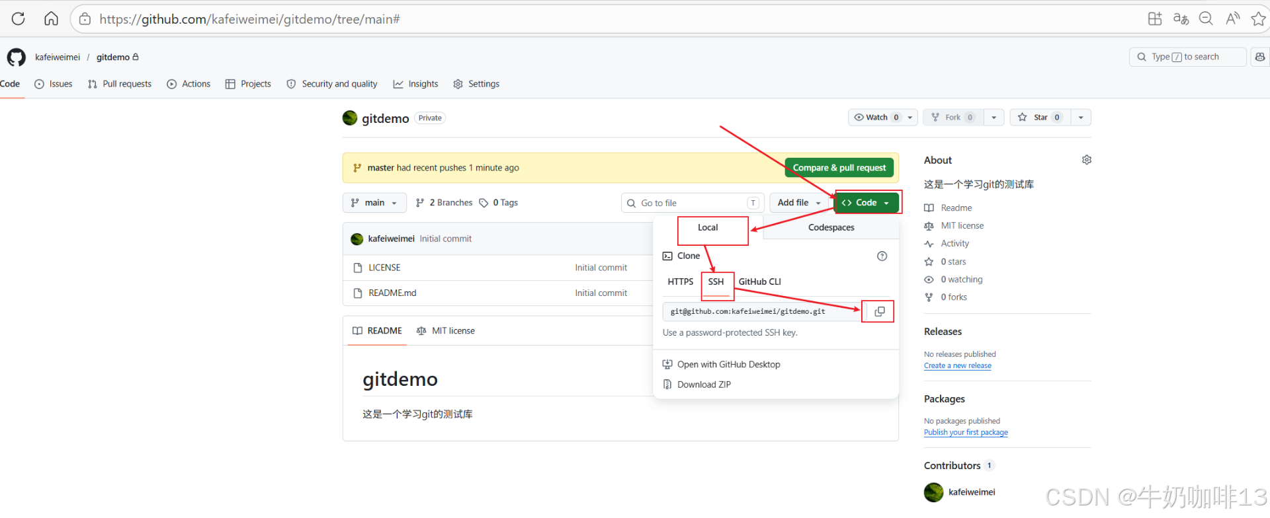Go to the Projects tab

pos(248,84)
